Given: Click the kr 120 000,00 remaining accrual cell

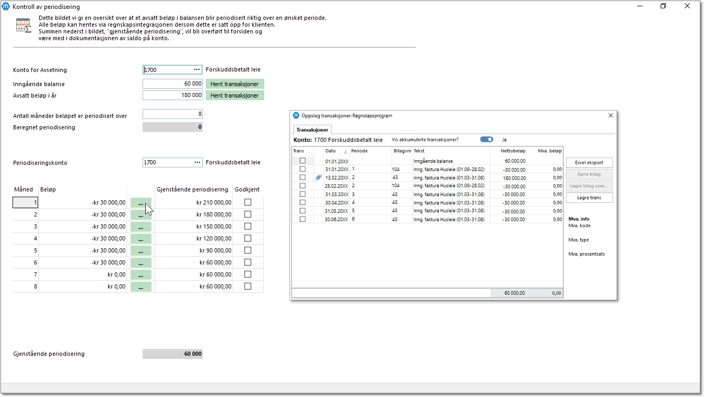Looking at the screenshot, I should pyautogui.click(x=194, y=238).
